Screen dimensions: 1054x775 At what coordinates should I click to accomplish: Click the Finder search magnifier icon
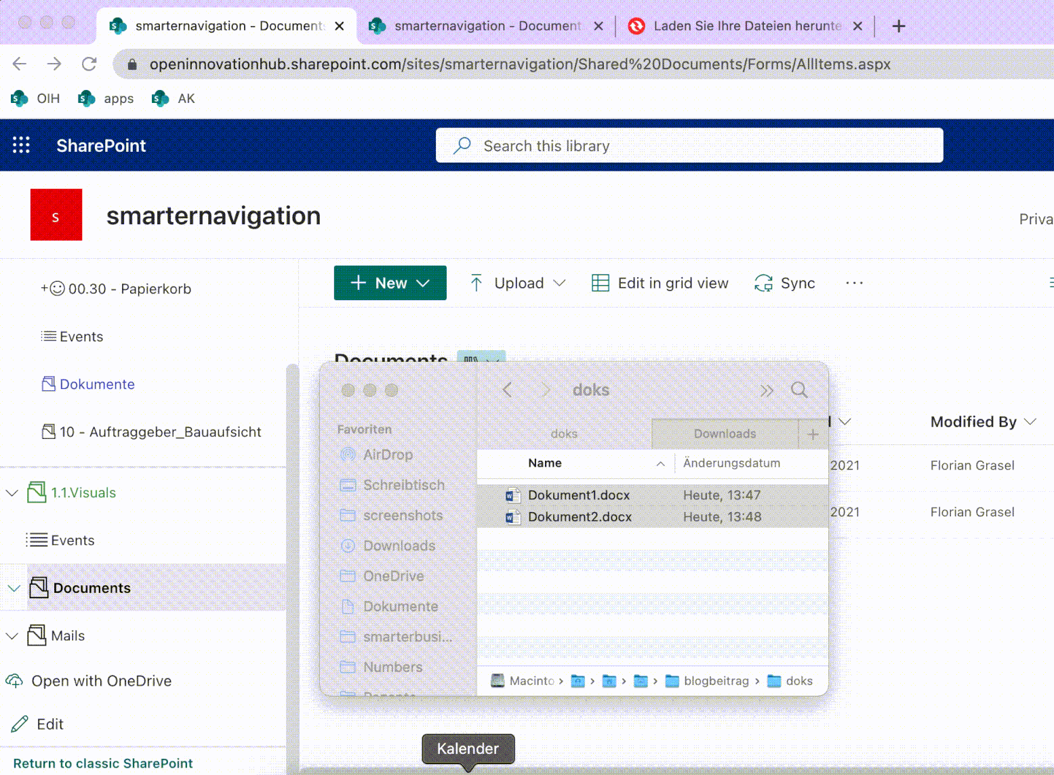tap(799, 390)
